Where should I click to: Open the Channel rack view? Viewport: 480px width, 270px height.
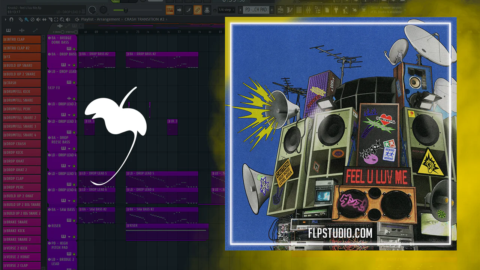pos(299,10)
